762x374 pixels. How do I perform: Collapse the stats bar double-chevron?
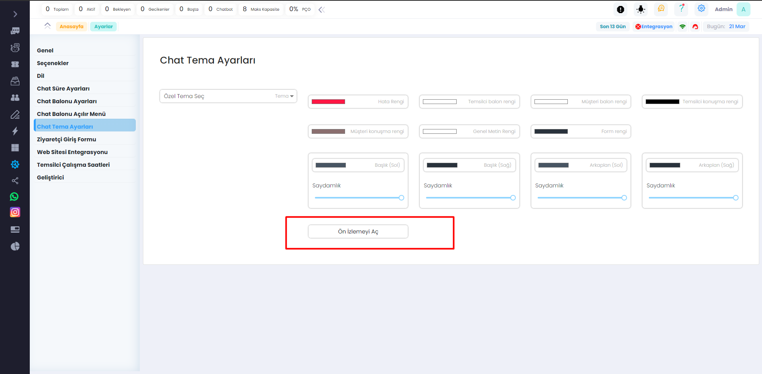(x=322, y=10)
